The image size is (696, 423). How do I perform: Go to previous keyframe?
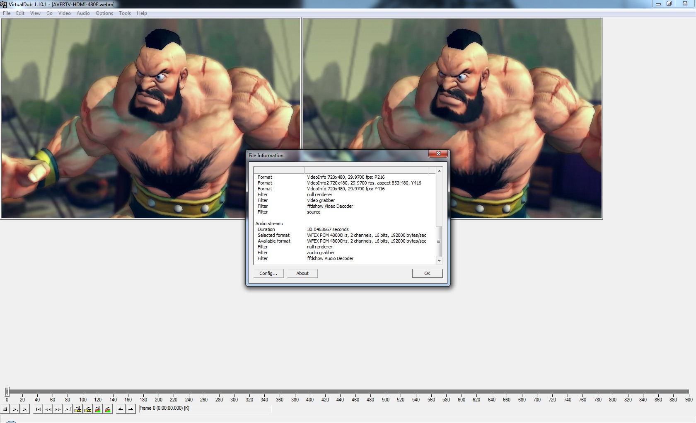pos(78,409)
